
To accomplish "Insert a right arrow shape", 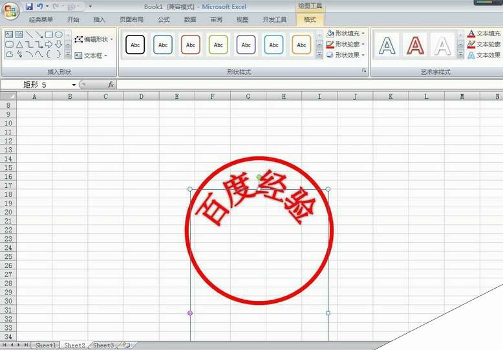I will pyautogui.click(x=48, y=44).
